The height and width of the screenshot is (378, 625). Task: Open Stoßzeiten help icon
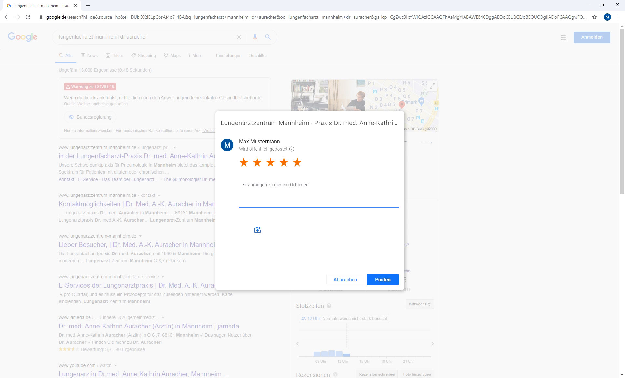329,306
